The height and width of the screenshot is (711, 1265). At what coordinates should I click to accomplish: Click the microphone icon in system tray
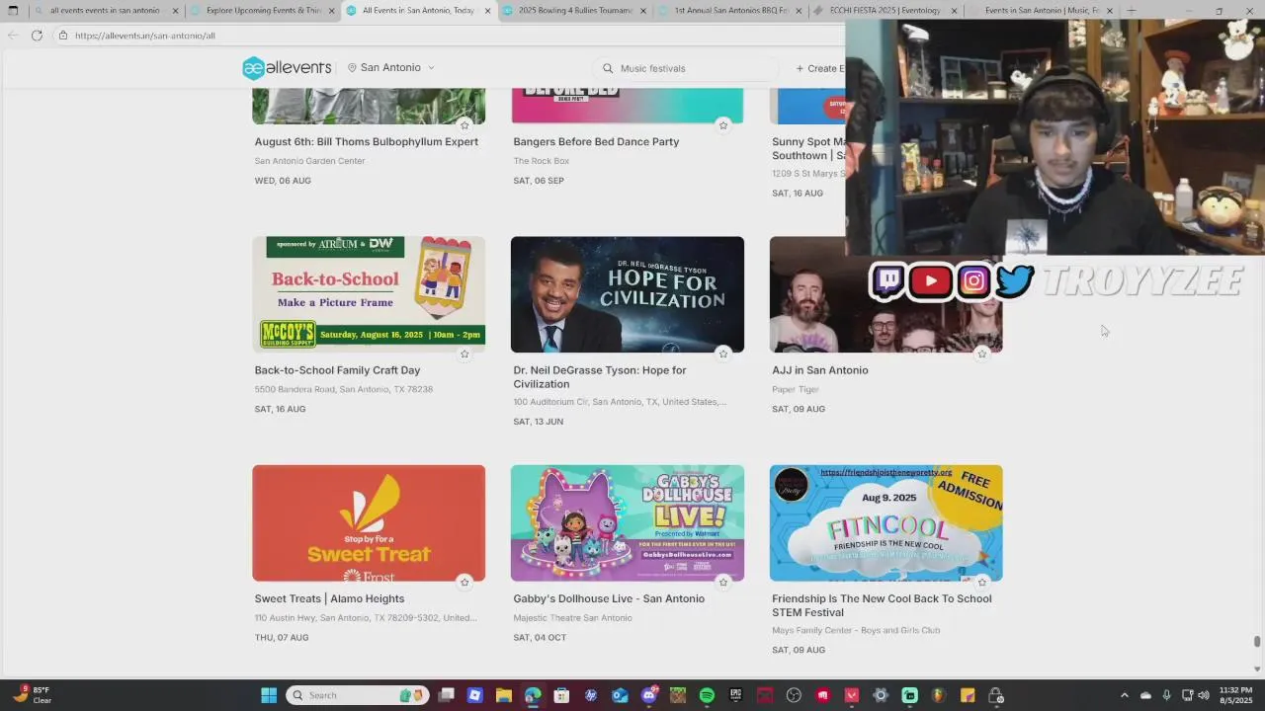[x=1167, y=695]
